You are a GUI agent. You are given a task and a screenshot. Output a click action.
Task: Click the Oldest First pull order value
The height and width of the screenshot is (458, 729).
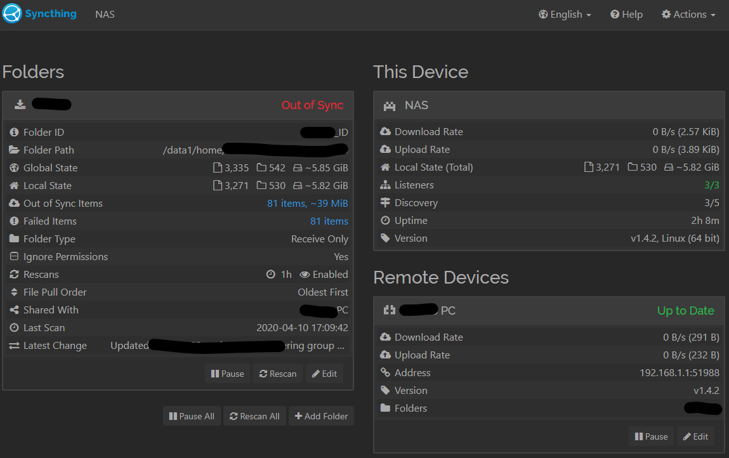pos(323,292)
